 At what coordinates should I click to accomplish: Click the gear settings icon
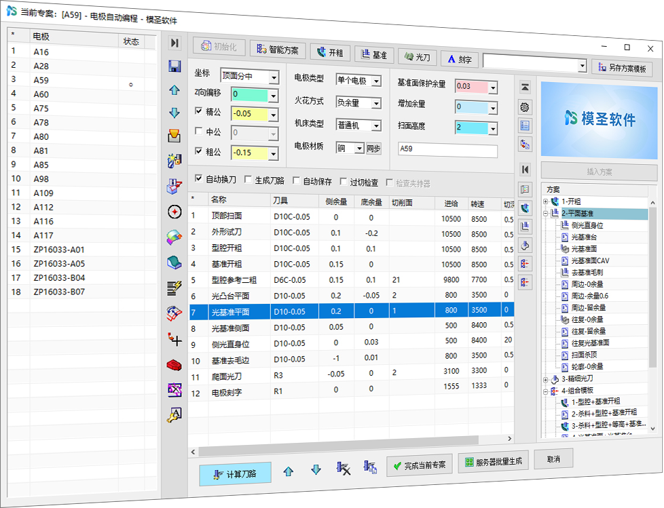pyautogui.click(x=525, y=107)
